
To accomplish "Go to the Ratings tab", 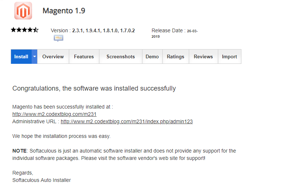I will click(176, 56).
